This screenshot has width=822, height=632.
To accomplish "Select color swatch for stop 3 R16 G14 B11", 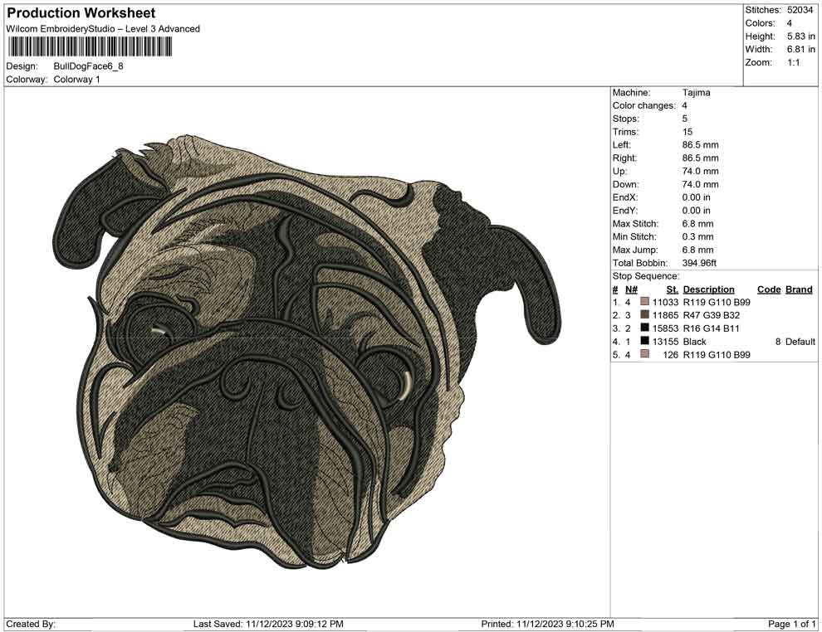I will 645,328.
